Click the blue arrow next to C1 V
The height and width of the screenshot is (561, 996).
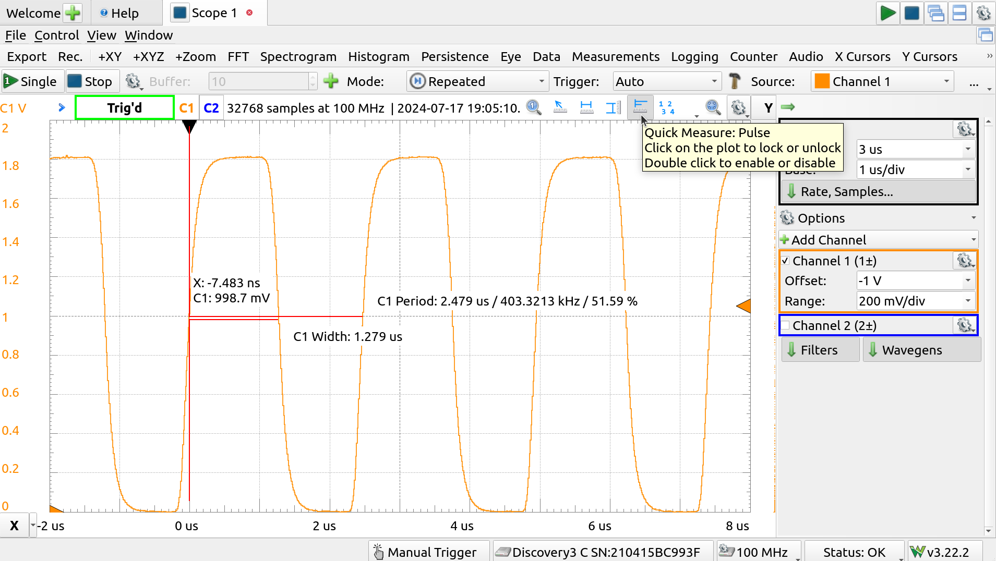(x=62, y=107)
